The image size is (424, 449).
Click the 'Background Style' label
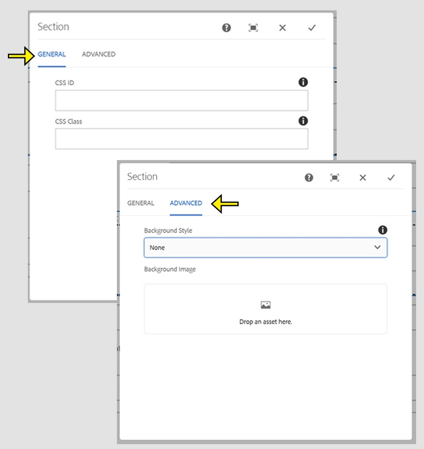coord(168,230)
